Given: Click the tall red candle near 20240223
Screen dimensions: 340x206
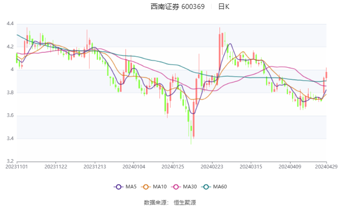Looking at the screenshot, I should (x=219, y=52).
